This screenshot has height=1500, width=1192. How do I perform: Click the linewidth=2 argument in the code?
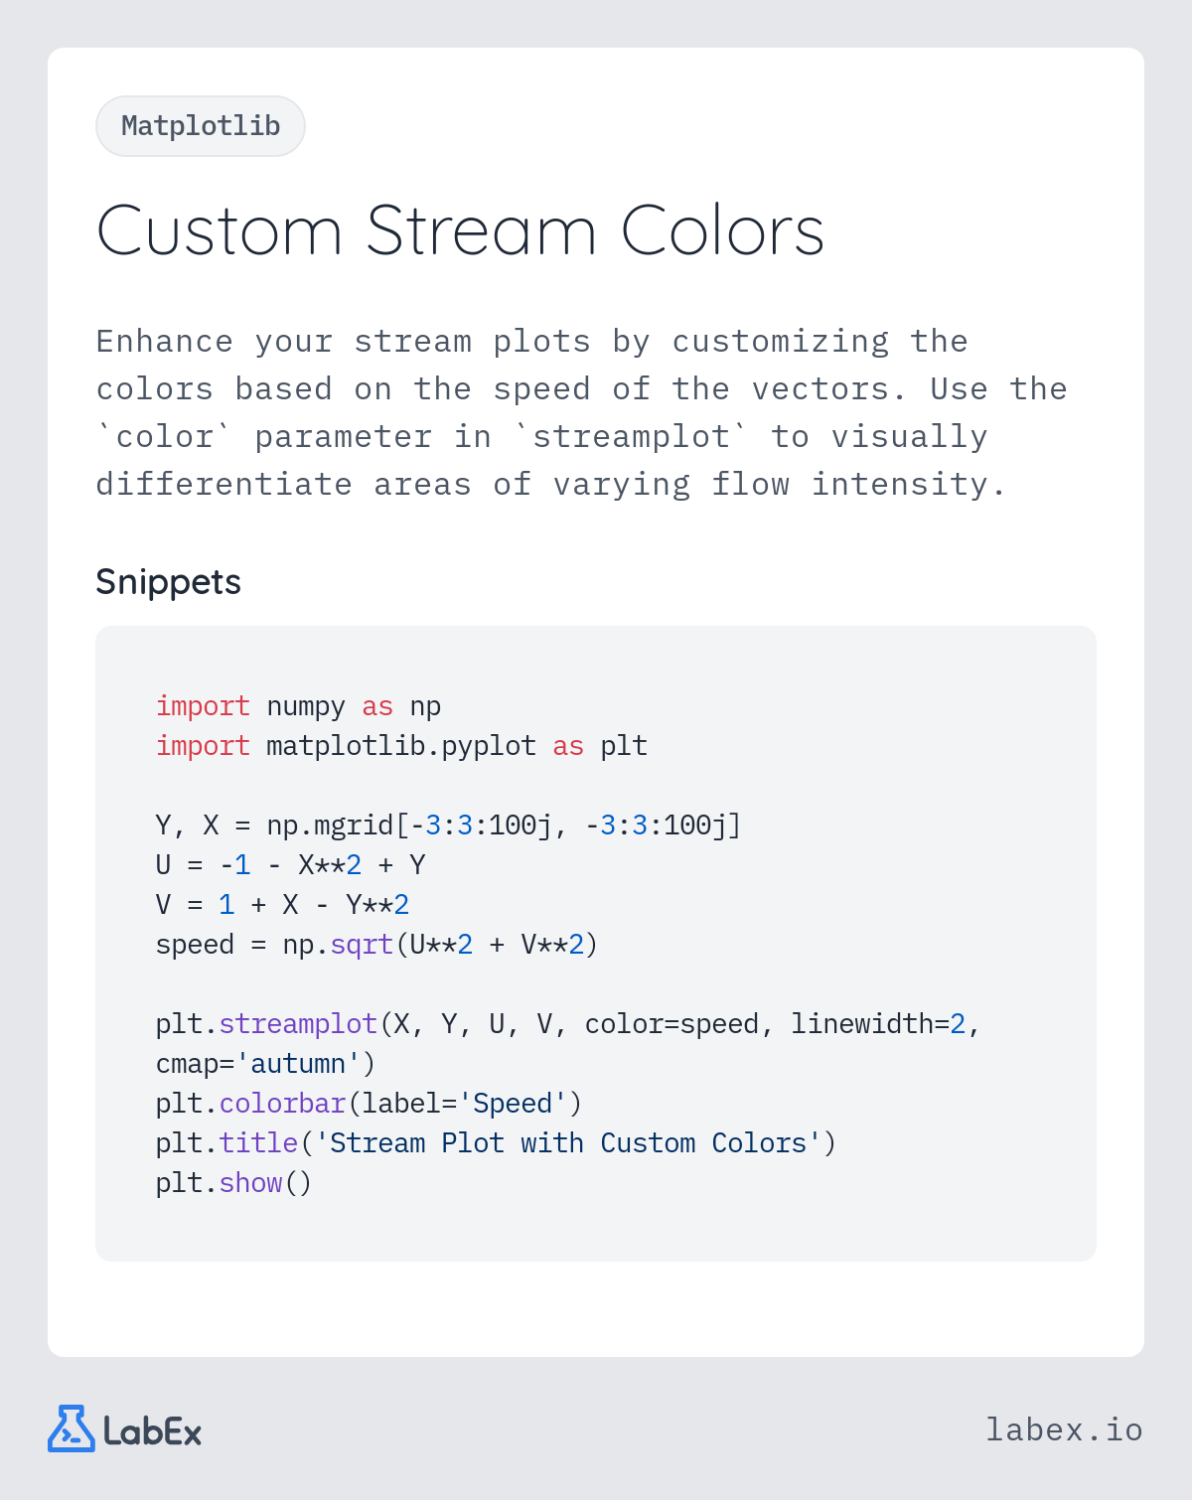pos(878,1024)
